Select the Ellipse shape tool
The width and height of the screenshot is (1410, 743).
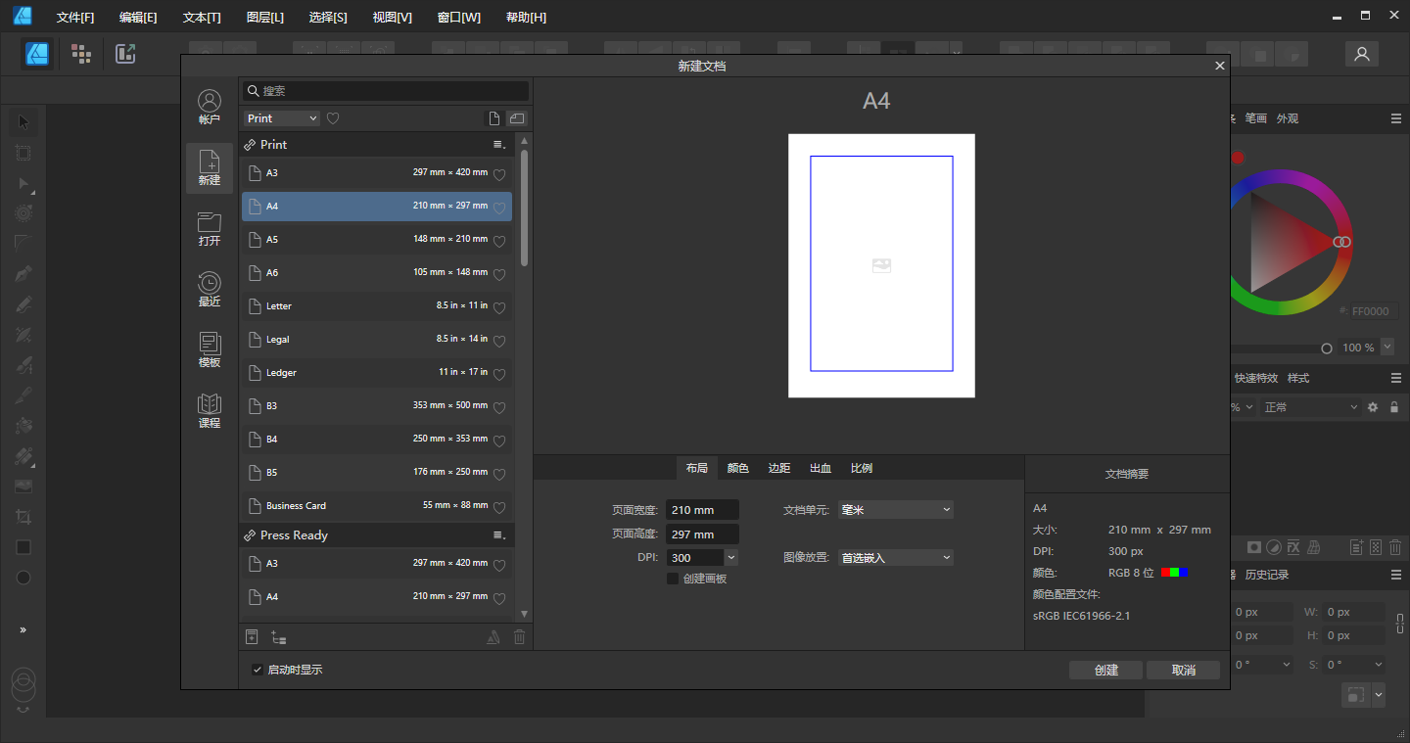(23, 578)
